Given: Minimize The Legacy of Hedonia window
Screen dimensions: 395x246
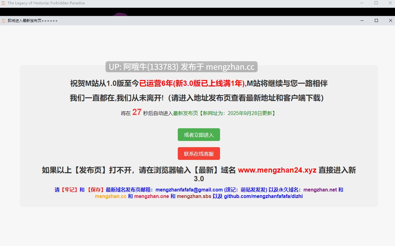Looking at the screenshot, I should tap(362, 3).
